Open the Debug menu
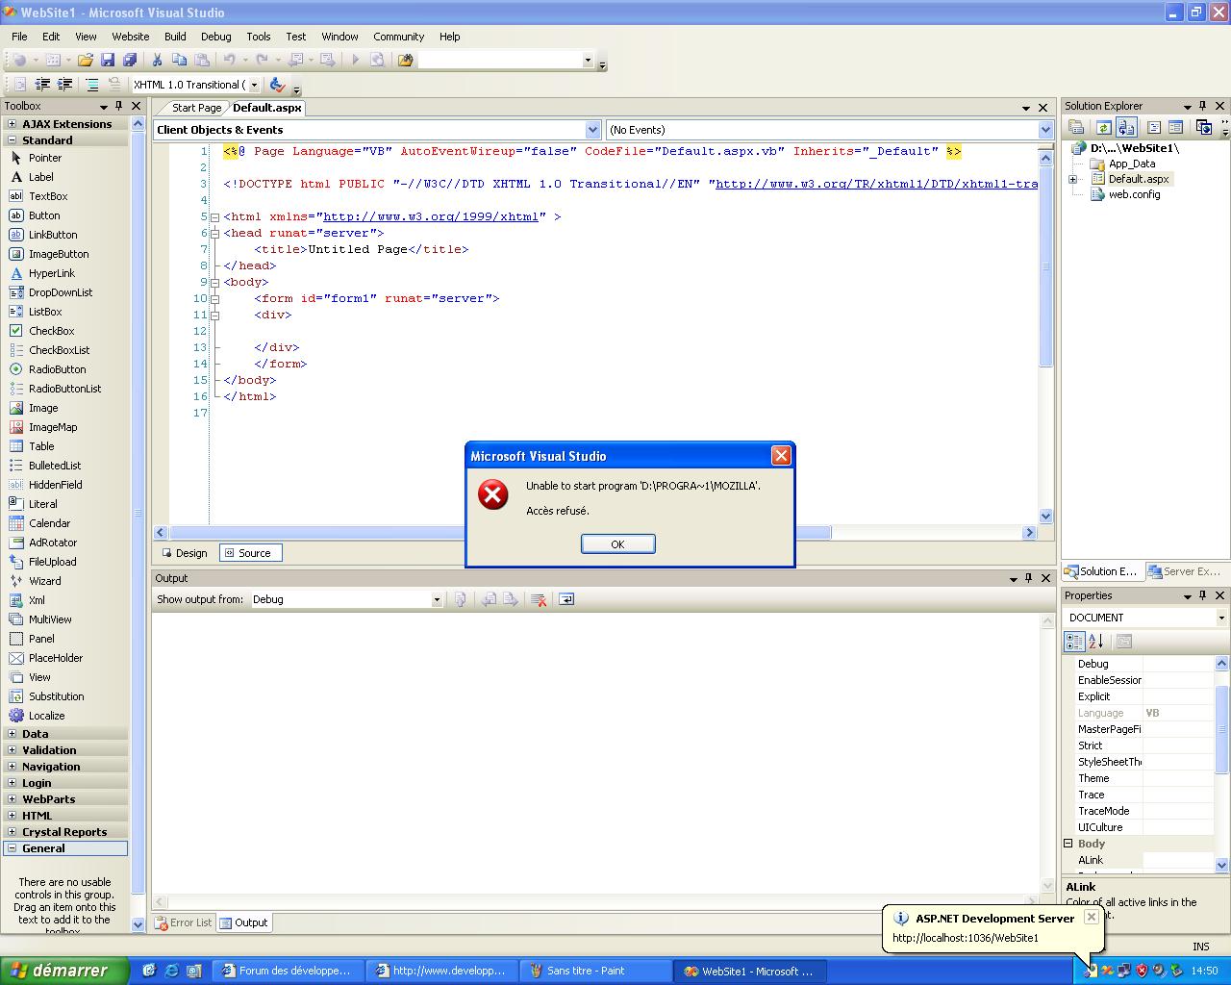The image size is (1231, 985). point(216,37)
